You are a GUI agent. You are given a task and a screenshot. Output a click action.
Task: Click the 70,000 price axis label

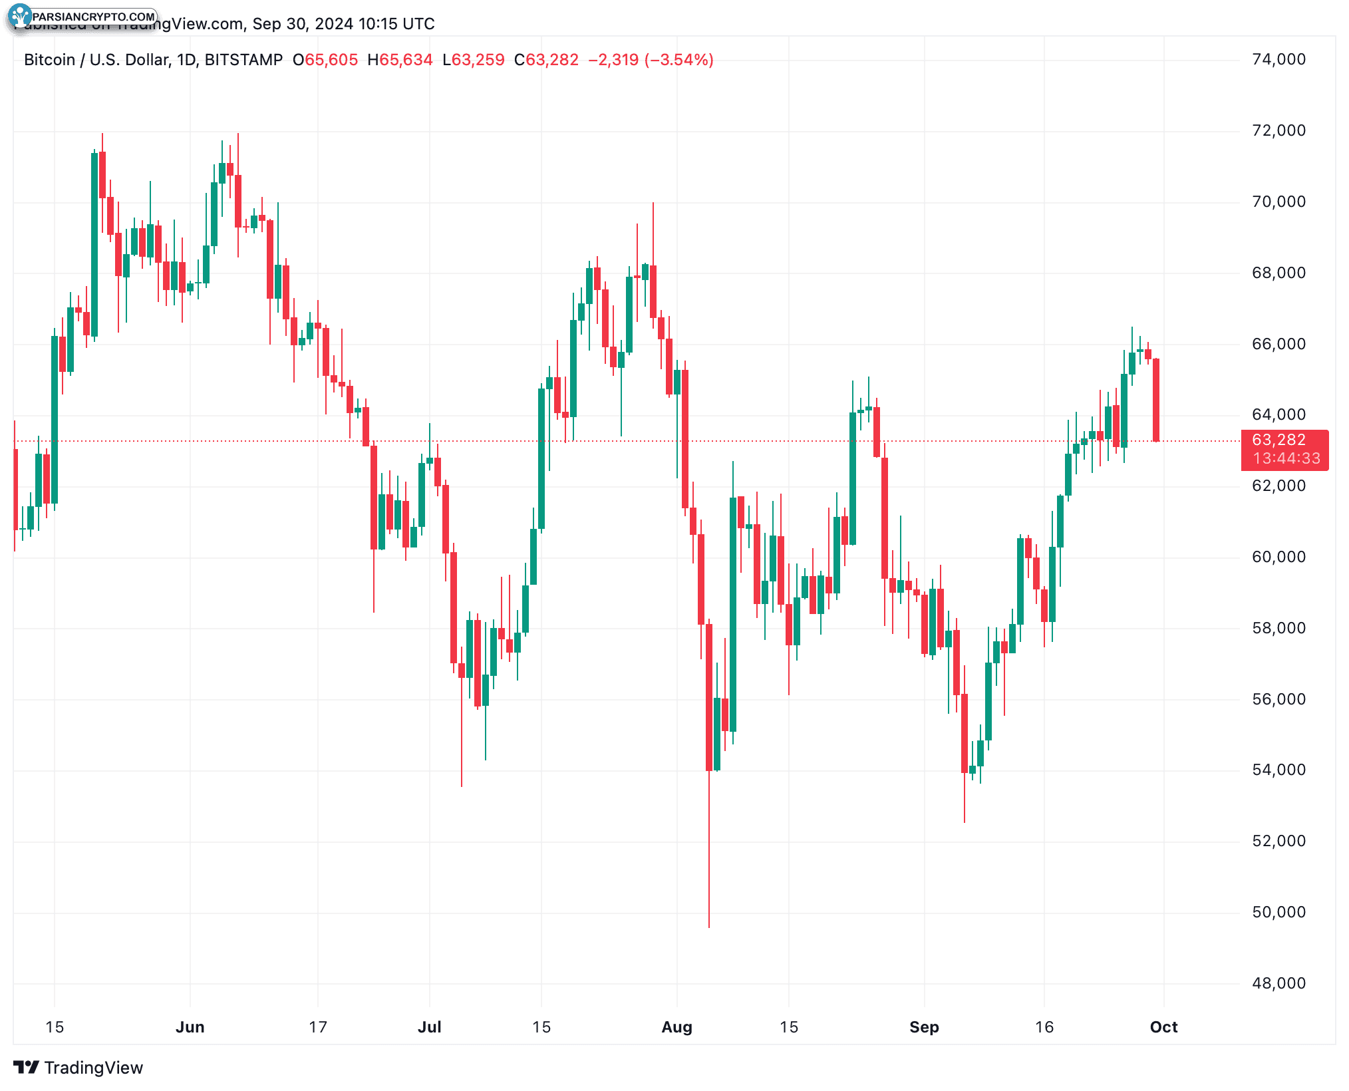[x=1278, y=202]
